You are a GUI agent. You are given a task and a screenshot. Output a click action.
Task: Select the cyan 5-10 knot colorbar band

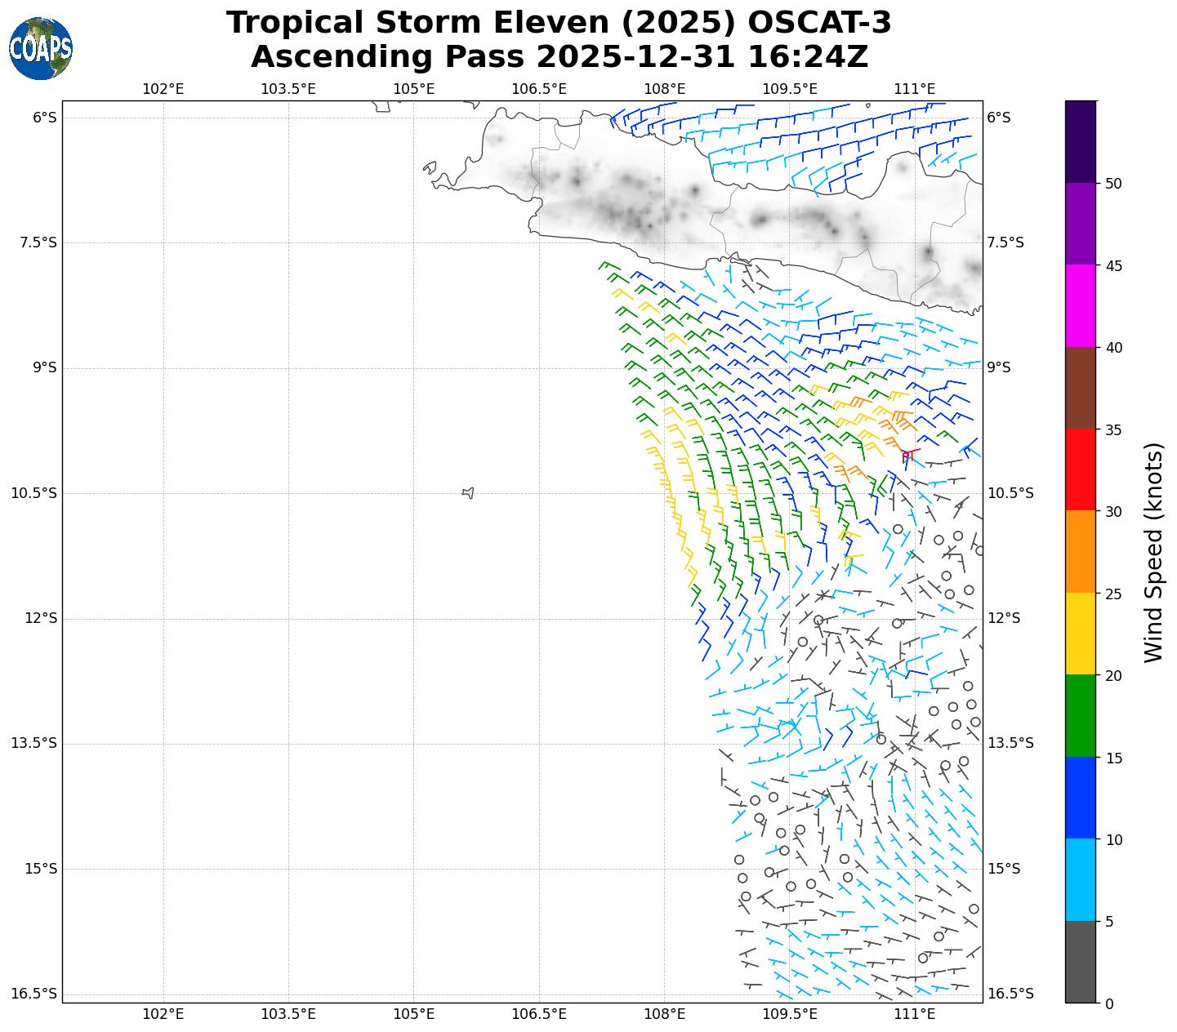pyautogui.click(x=1081, y=880)
